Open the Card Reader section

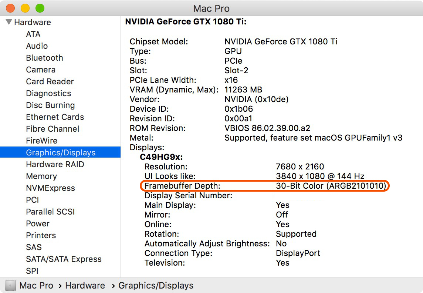tap(50, 81)
